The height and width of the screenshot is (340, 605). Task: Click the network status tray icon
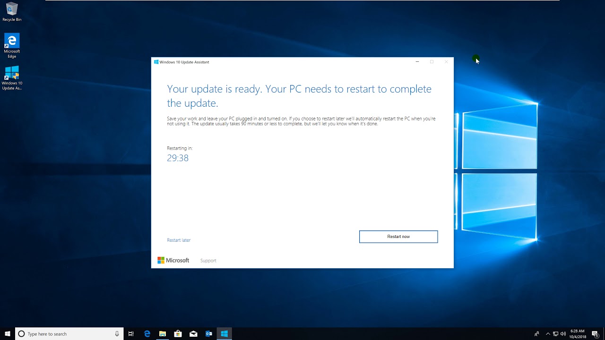point(556,334)
